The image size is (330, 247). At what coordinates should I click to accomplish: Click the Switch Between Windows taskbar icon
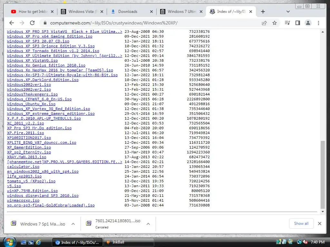[31, 242]
